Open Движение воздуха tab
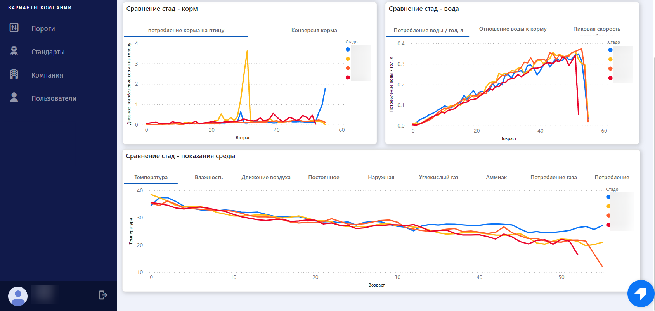Image resolution: width=655 pixels, height=311 pixels. click(x=266, y=177)
